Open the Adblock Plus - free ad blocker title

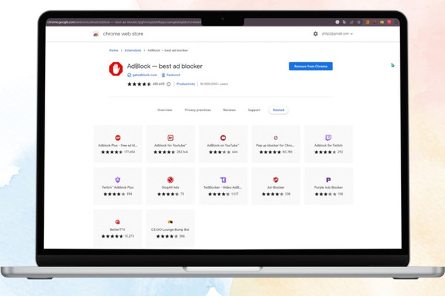click(x=118, y=145)
